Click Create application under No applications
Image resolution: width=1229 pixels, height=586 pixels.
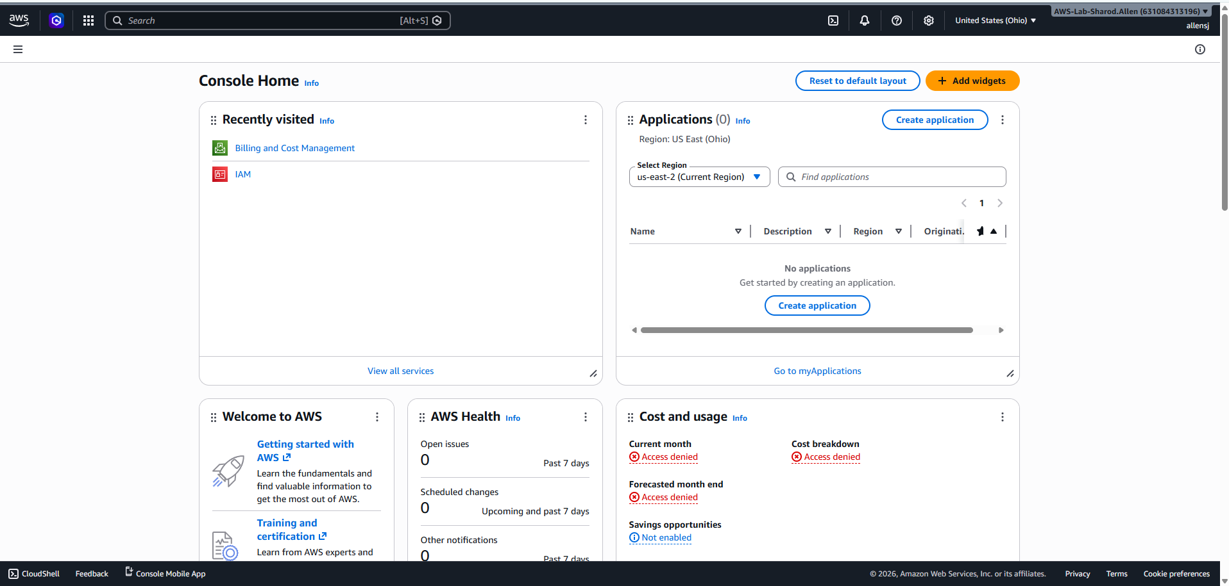point(817,305)
